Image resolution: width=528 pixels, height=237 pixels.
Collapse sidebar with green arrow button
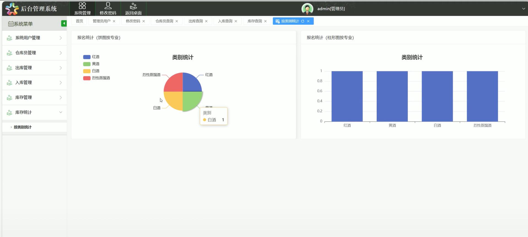64,23
